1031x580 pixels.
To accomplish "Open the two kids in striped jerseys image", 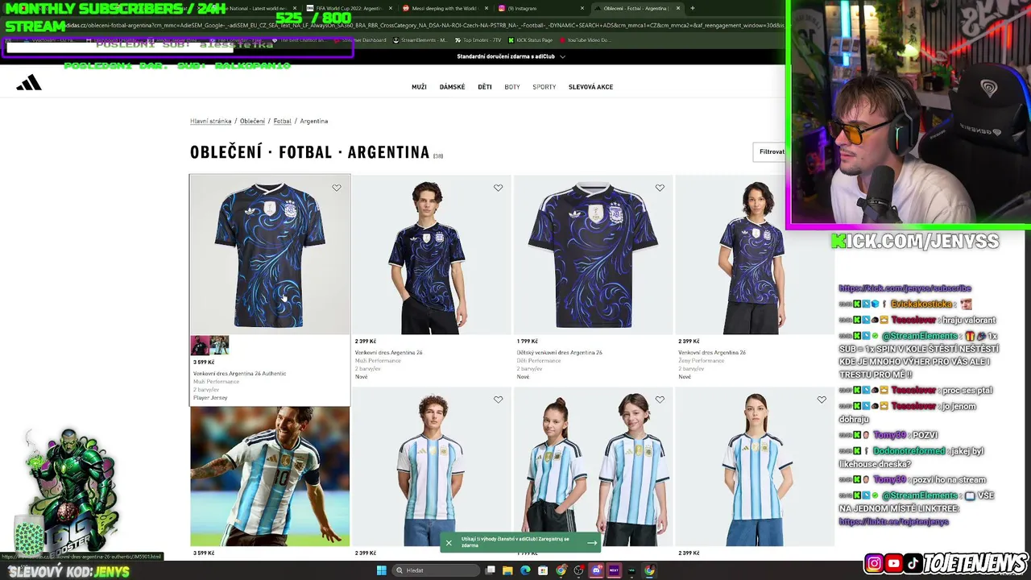I will pyautogui.click(x=593, y=468).
